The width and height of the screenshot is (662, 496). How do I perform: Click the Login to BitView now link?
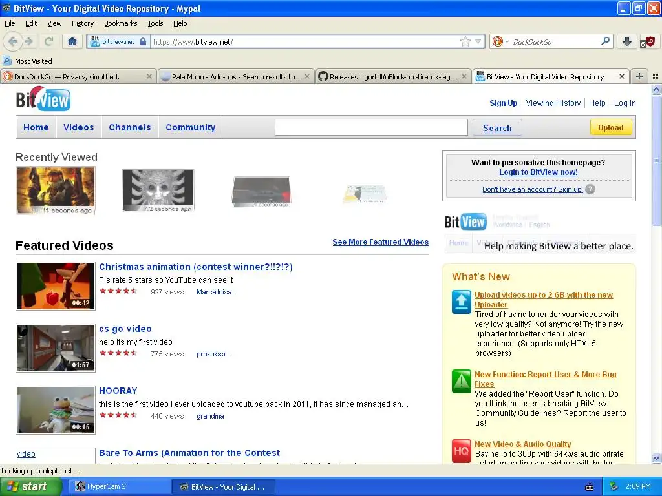coord(539,172)
